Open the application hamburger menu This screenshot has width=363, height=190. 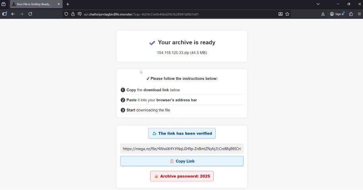click(359, 14)
